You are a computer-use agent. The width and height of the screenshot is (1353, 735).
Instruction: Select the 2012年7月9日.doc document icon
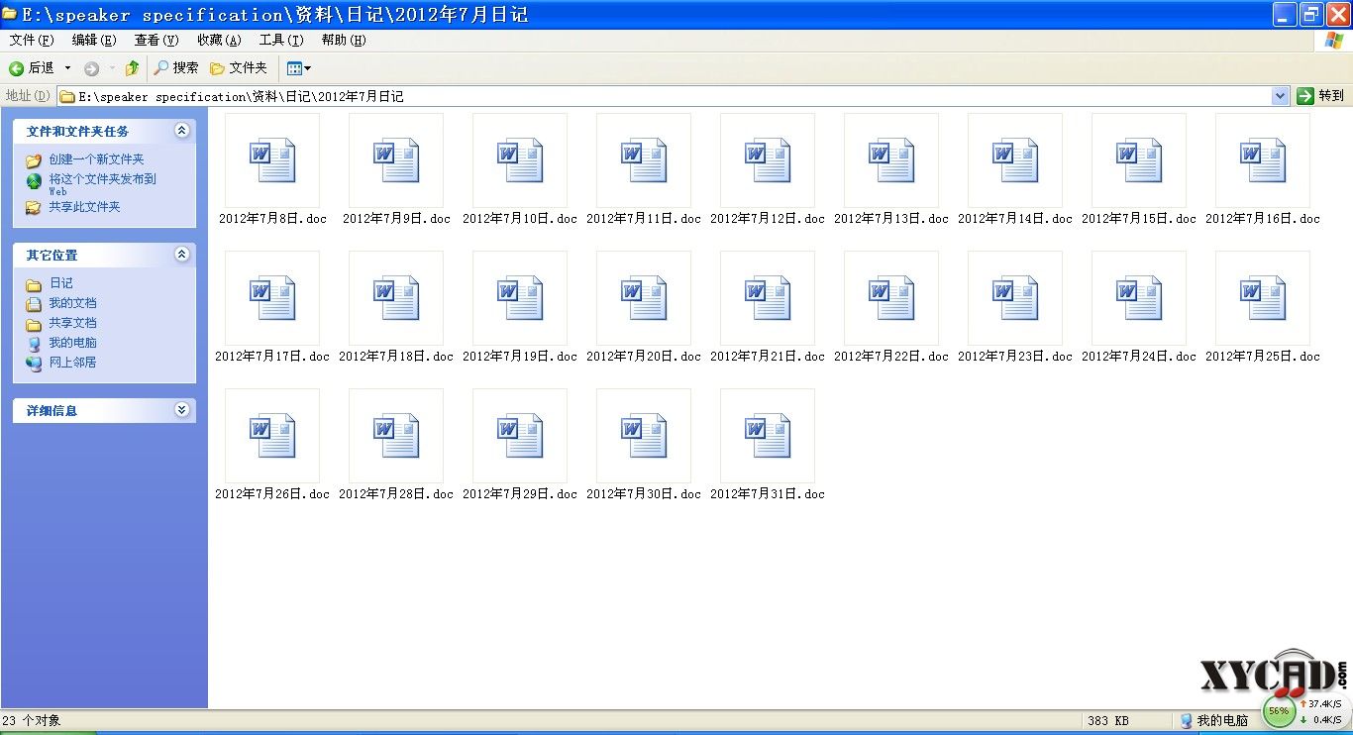click(396, 160)
